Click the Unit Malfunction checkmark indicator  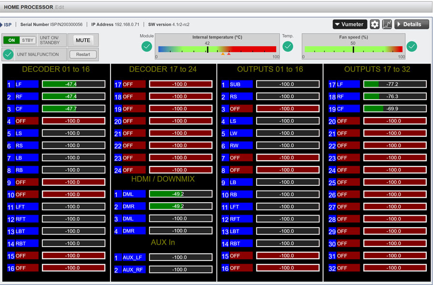(8, 54)
